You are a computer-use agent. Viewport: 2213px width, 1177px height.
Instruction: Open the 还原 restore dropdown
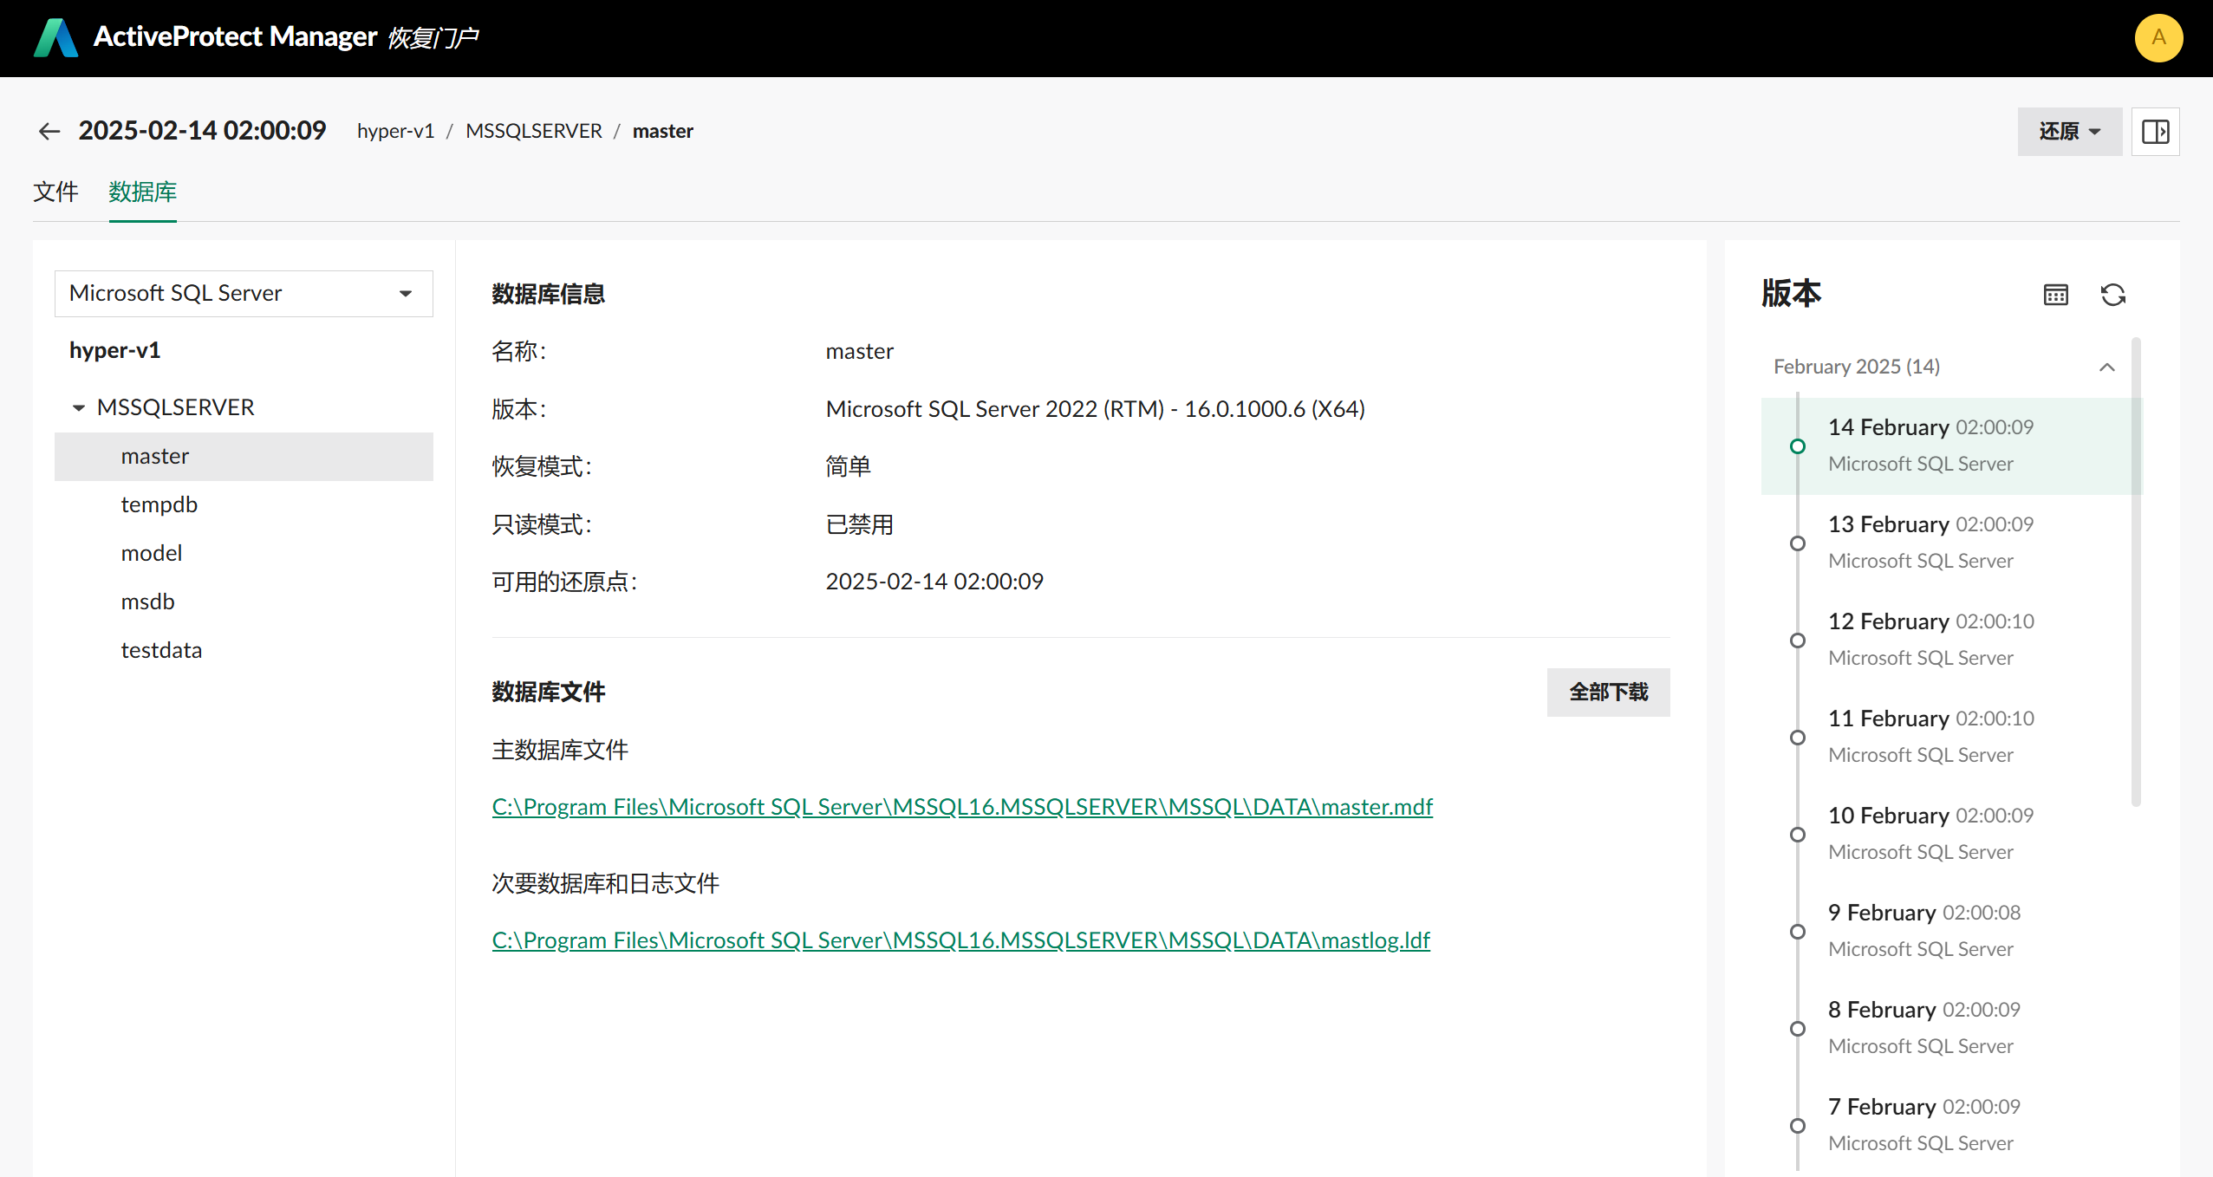coord(2069,132)
